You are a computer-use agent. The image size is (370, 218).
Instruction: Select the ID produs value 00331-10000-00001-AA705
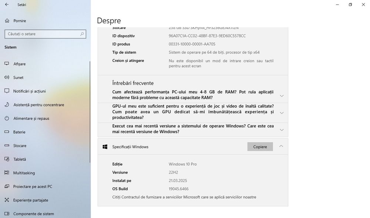[x=192, y=44]
